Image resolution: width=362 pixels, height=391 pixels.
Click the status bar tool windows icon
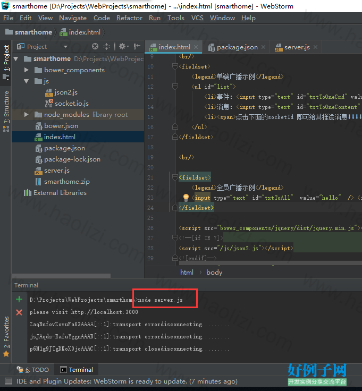point(9,381)
